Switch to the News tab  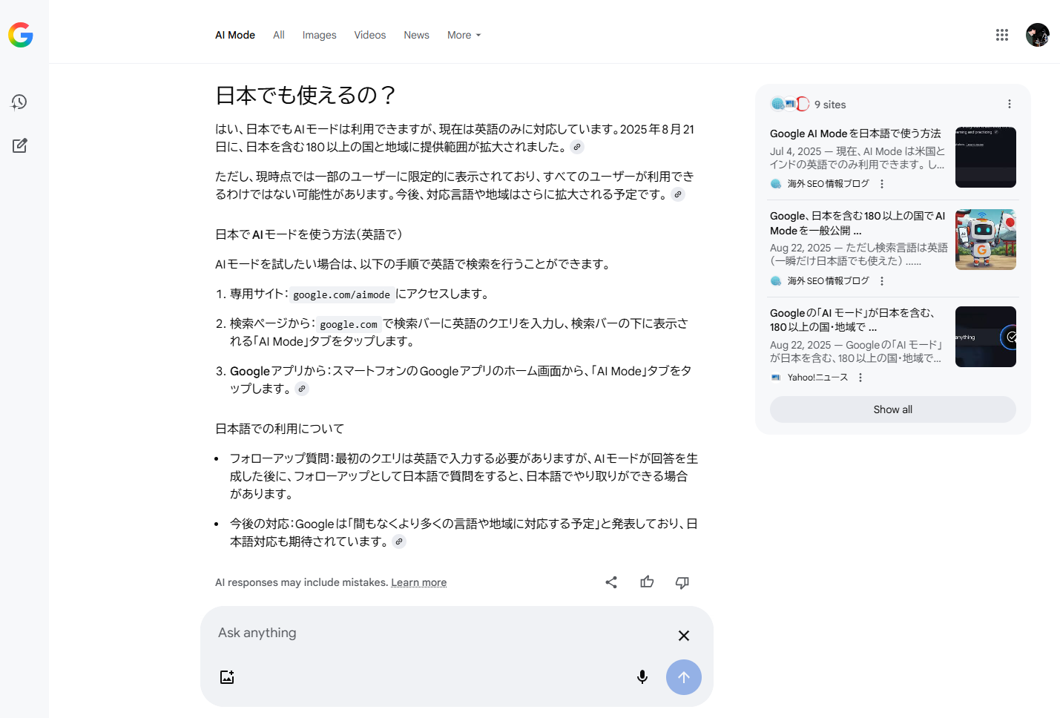click(417, 35)
